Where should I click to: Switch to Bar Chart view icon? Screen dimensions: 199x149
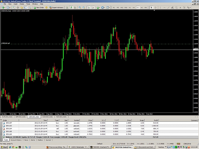(x=67, y=8)
